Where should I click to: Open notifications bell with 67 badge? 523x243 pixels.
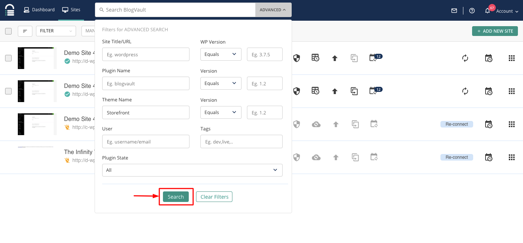(x=488, y=11)
